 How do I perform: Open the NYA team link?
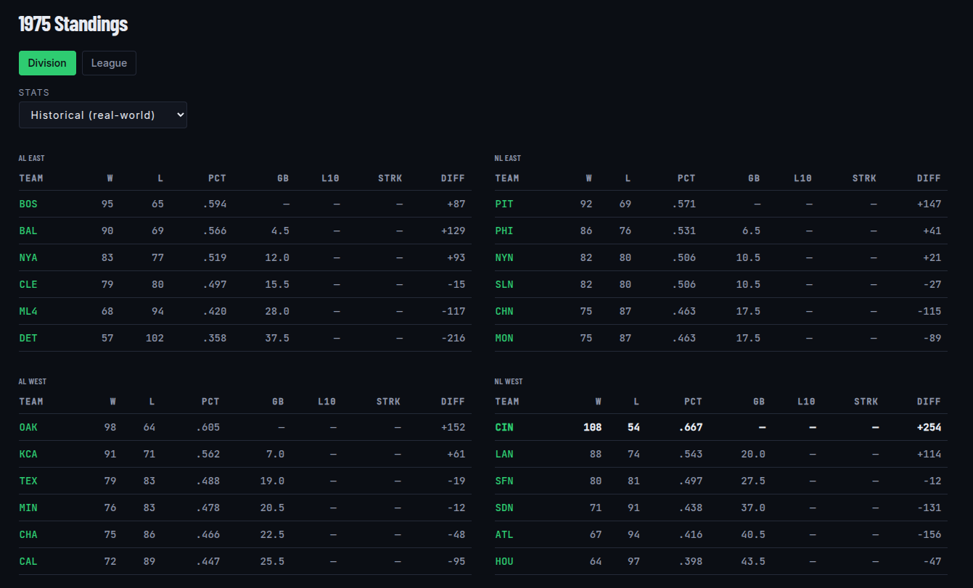coord(28,258)
